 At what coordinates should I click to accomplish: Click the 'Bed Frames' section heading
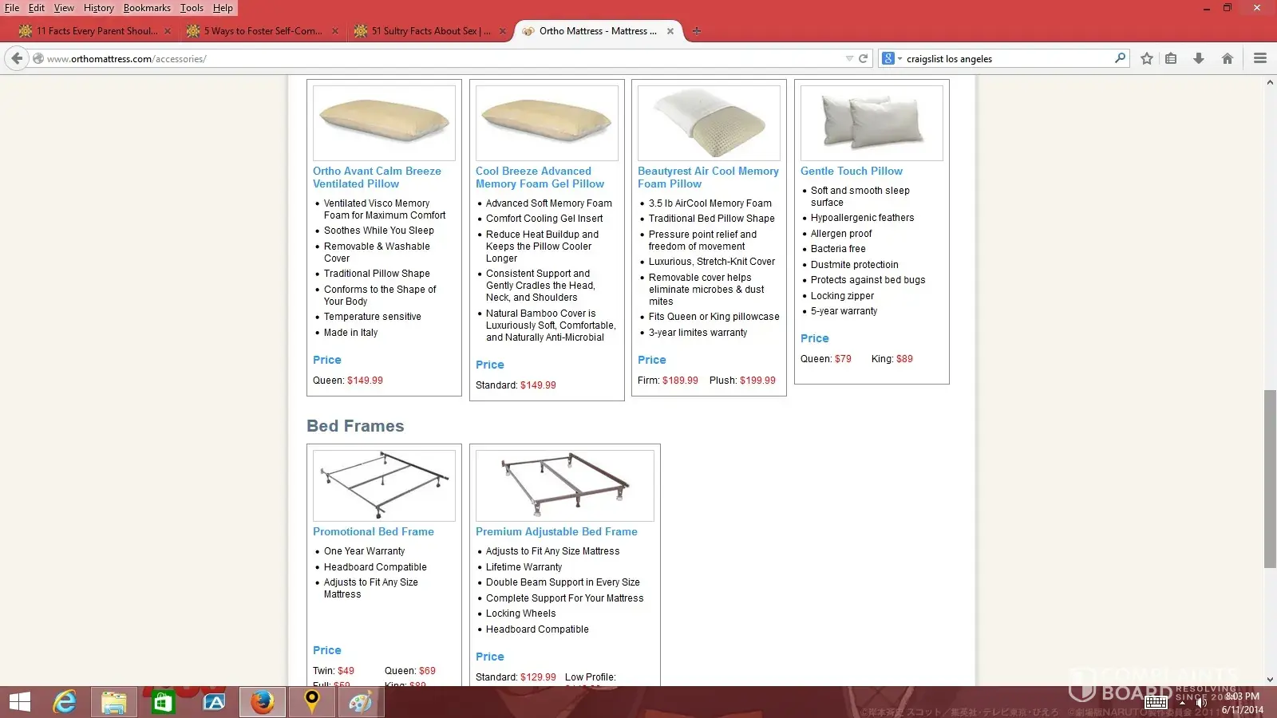coord(355,426)
